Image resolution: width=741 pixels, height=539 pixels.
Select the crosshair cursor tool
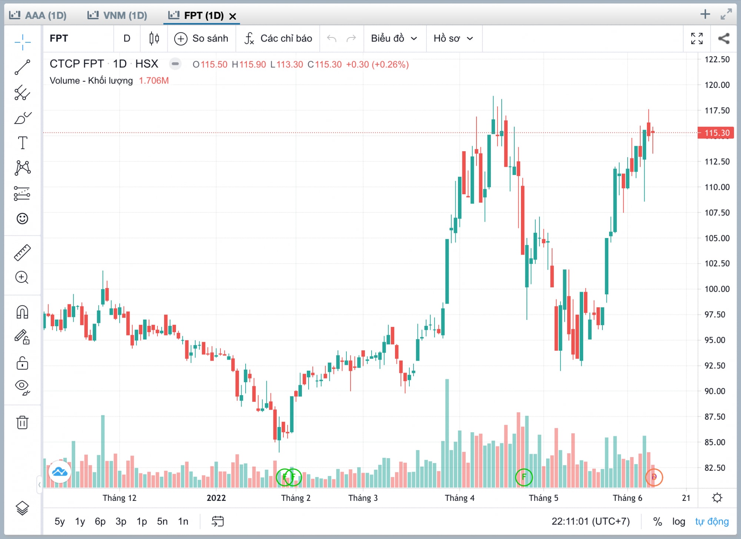(x=23, y=42)
